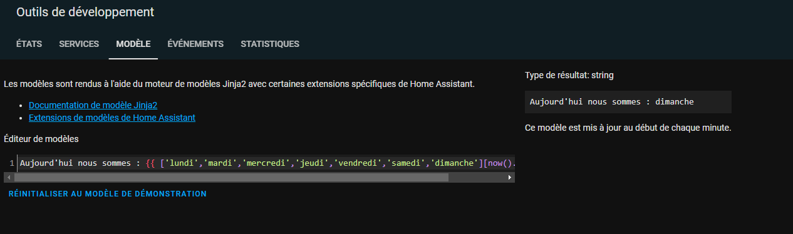This screenshot has width=793, height=234.
Task: Open the SERVICES tab
Action: [79, 44]
